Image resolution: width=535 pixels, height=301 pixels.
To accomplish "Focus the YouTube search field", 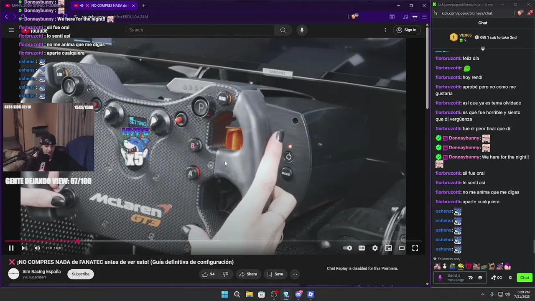I will (x=201, y=30).
